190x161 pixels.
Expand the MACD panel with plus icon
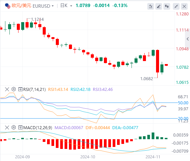20,127
